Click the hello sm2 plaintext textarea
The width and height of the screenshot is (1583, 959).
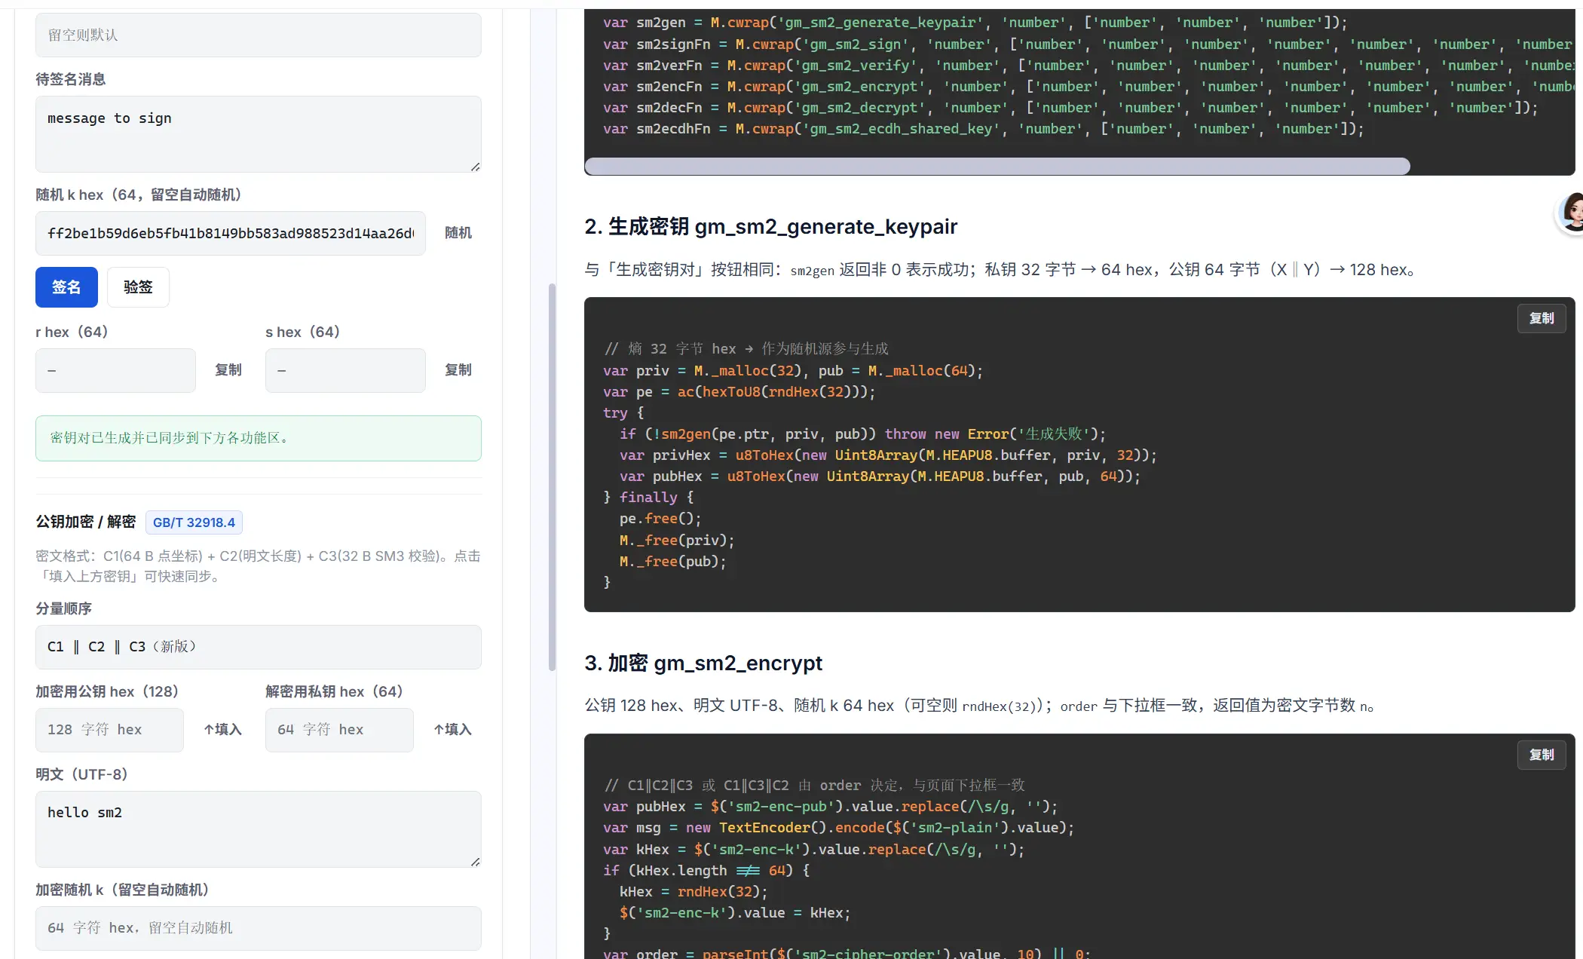click(258, 829)
